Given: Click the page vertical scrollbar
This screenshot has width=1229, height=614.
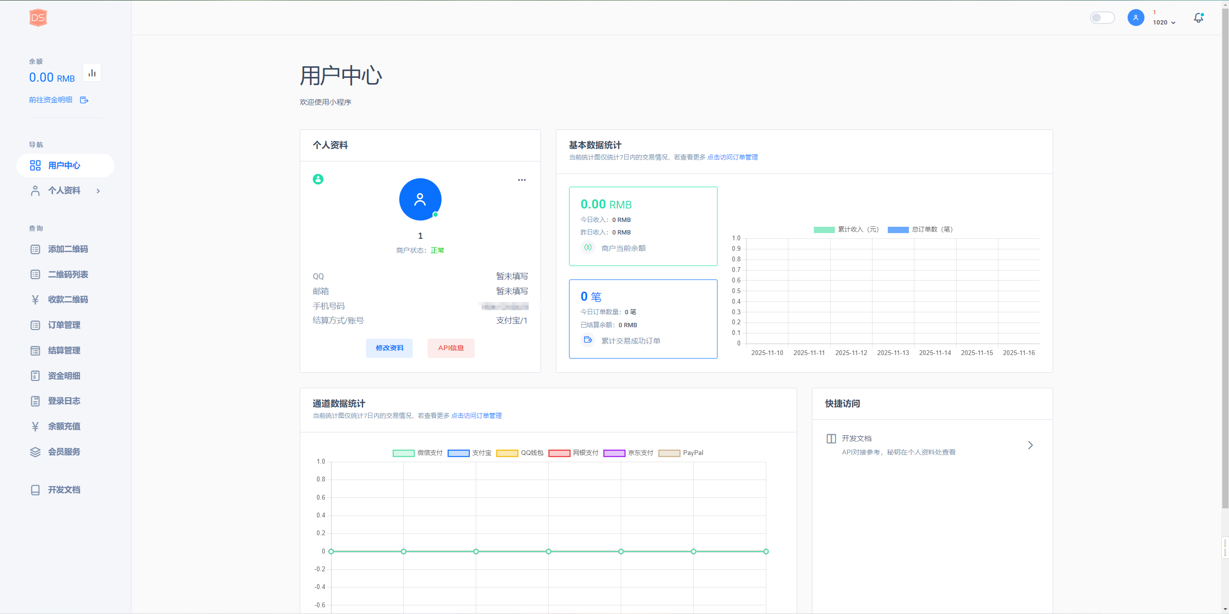Looking at the screenshot, I should click(1225, 259).
